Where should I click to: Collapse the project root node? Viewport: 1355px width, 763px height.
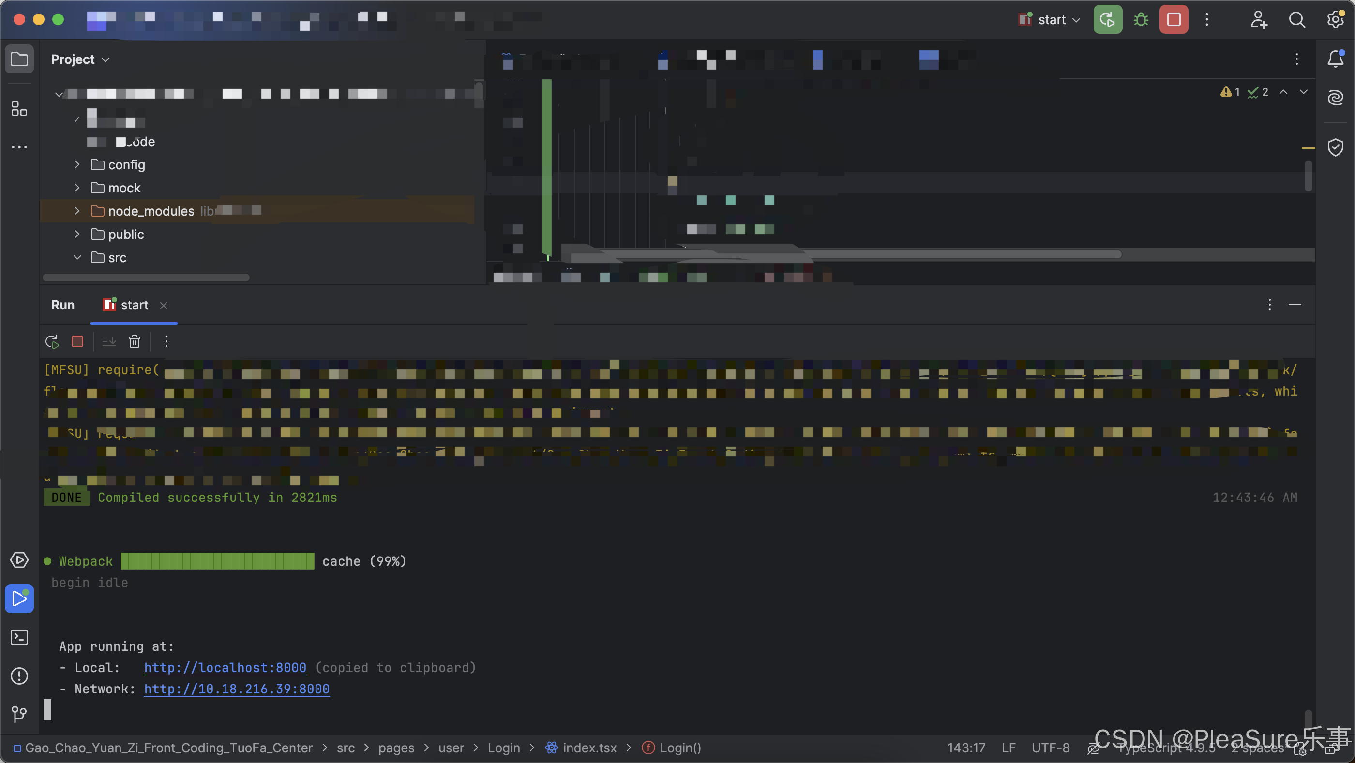[x=59, y=94]
